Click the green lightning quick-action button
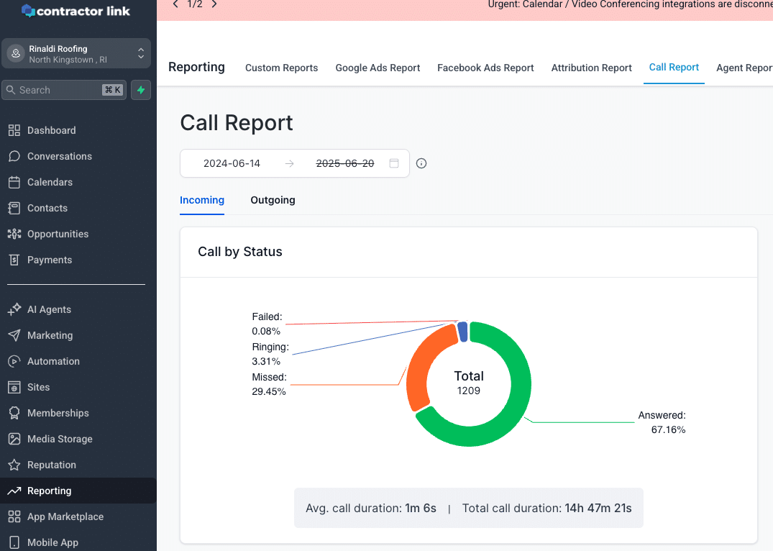This screenshot has height=551, width=773. 141,90
